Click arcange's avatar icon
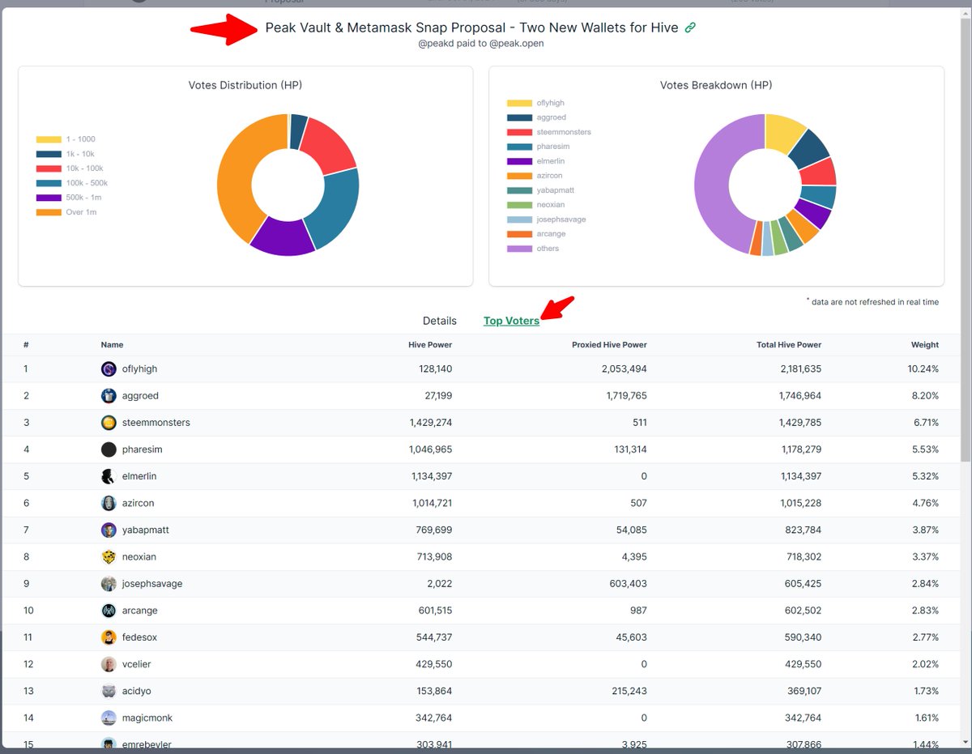972x754 pixels. pyautogui.click(x=109, y=610)
